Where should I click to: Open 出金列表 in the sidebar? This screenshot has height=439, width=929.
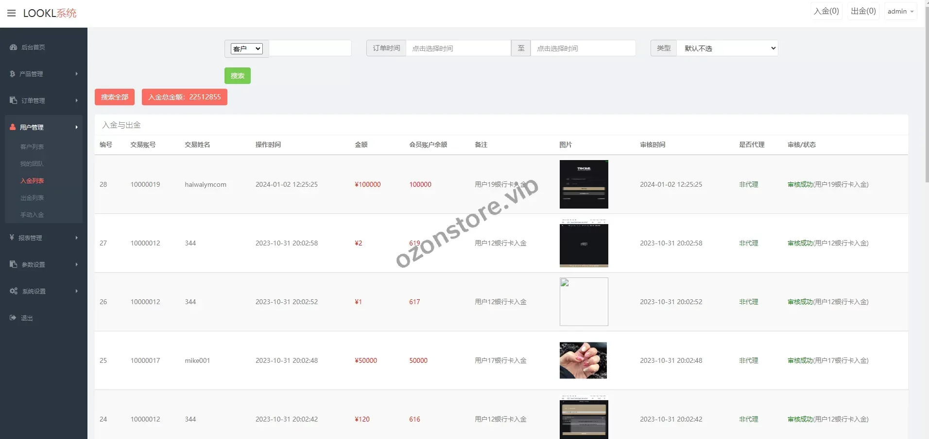tap(32, 198)
